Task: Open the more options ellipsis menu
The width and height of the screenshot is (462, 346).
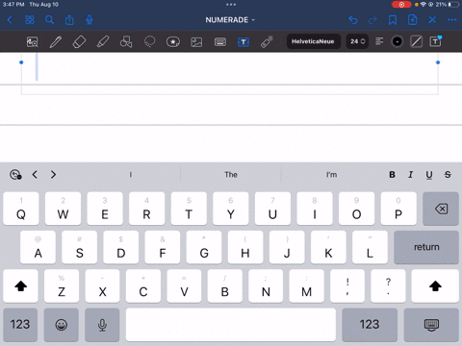Action: [x=451, y=20]
